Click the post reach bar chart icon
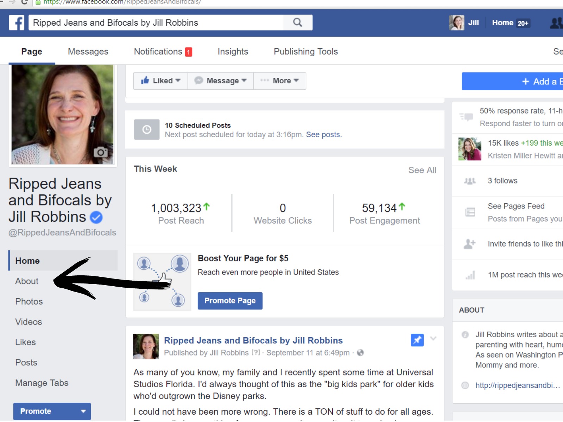 pos(470,275)
